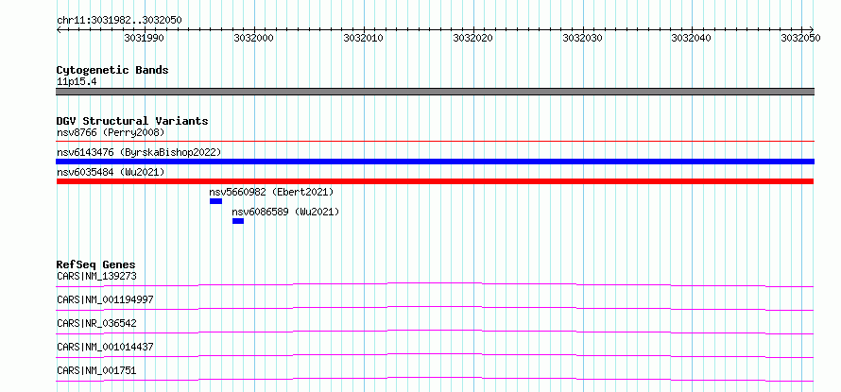Click ruler position 3032000
841x392 pixels.
253,38
